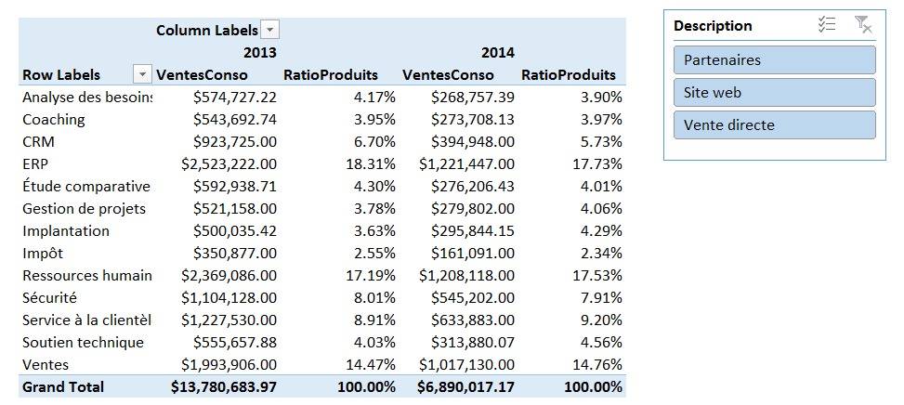Select the Soutien technique row label
The height and width of the screenshot is (405, 904).
(83, 342)
